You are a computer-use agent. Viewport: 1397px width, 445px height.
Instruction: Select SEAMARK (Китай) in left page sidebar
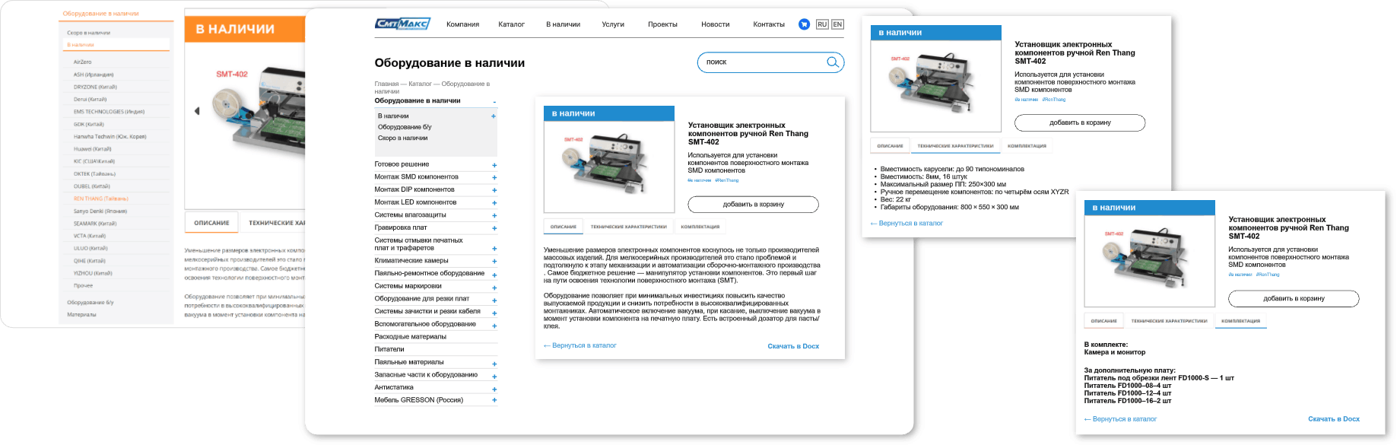[x=95, y=224]
